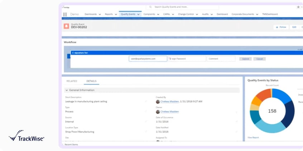Edit Source field with pencil icon

146,121
